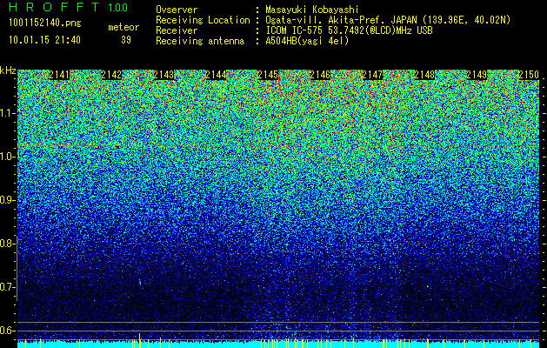547x348 pixels.
Task: Click the meteor count 39
Action: (126, 40)
